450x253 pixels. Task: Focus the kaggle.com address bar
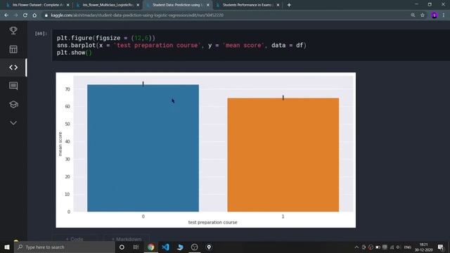[224, 15]
